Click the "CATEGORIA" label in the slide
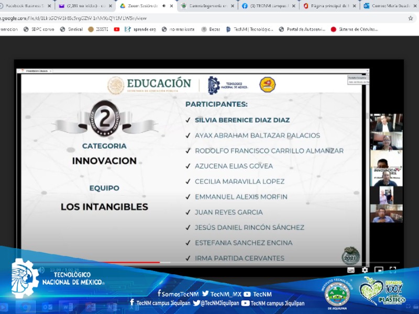Image resolution: width=419 pixels, height=314 pixels. click(104, 146)
